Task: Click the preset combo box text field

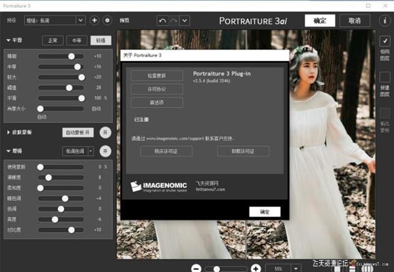Action: pyautogui.click(x=51, y=20)
